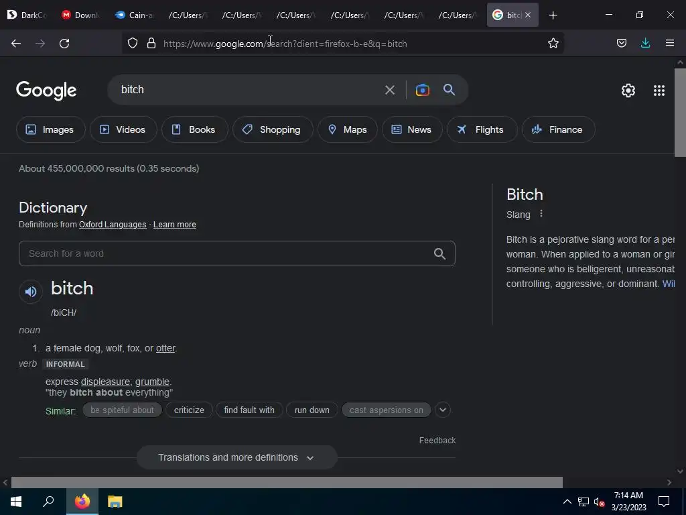Select the be spiteful about chip
The image size is (686, 515).
[122, 410]
